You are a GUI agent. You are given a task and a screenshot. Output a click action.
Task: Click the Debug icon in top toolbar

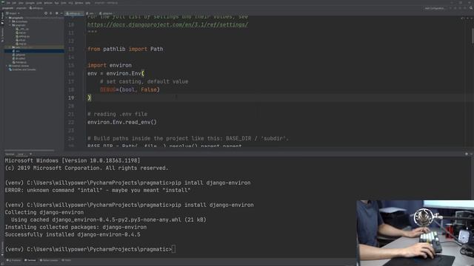tap(455, 8)
